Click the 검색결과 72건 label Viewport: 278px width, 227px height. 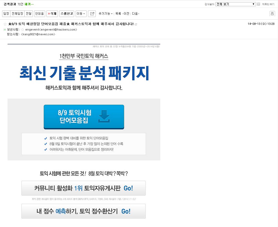14,4
